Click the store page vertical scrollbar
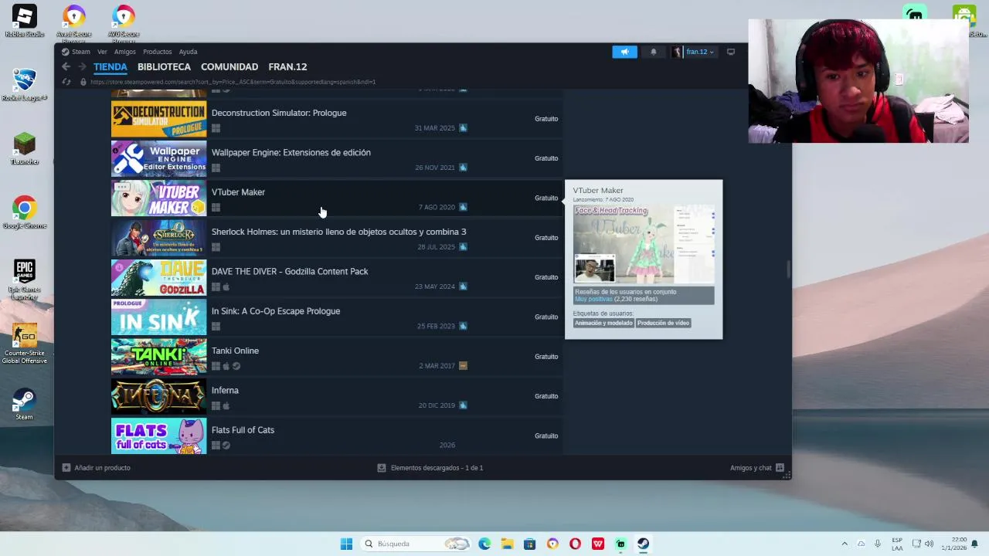Viewport: 989px width, 556px height. pyautogui.click(x=788, y=270)
